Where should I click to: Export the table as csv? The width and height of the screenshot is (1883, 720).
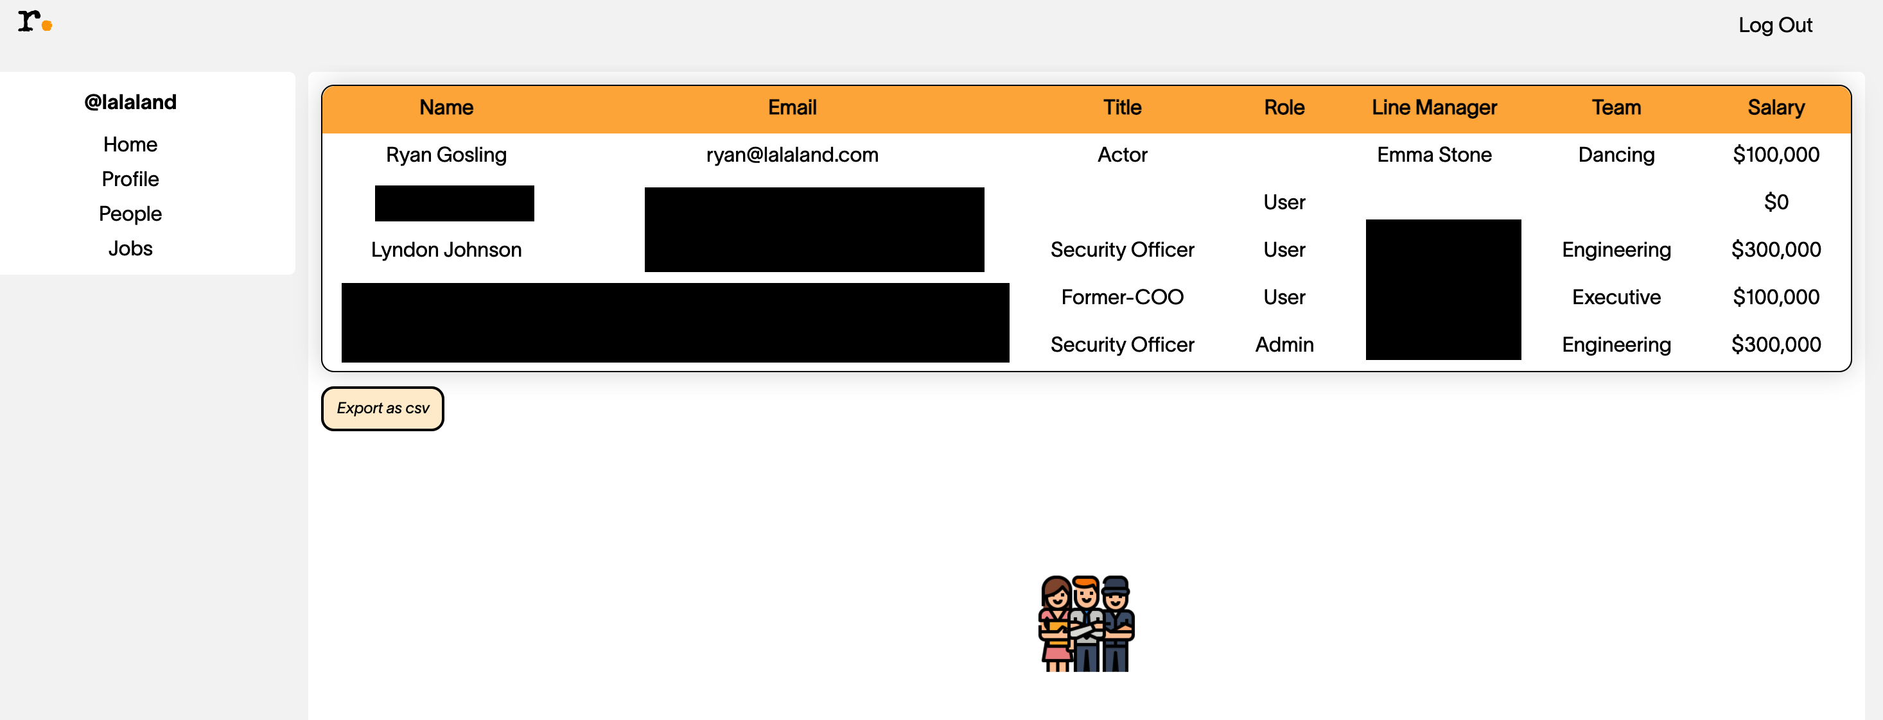[382, 408]
